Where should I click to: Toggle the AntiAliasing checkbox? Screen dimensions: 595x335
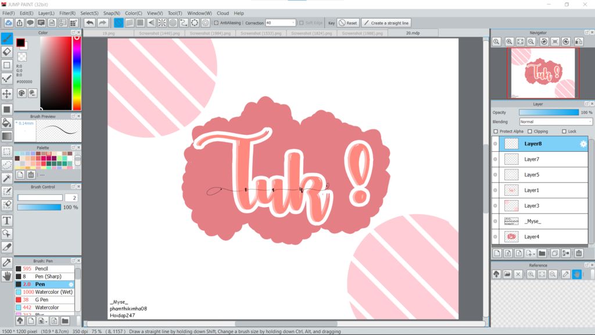(x=216, y=23)
